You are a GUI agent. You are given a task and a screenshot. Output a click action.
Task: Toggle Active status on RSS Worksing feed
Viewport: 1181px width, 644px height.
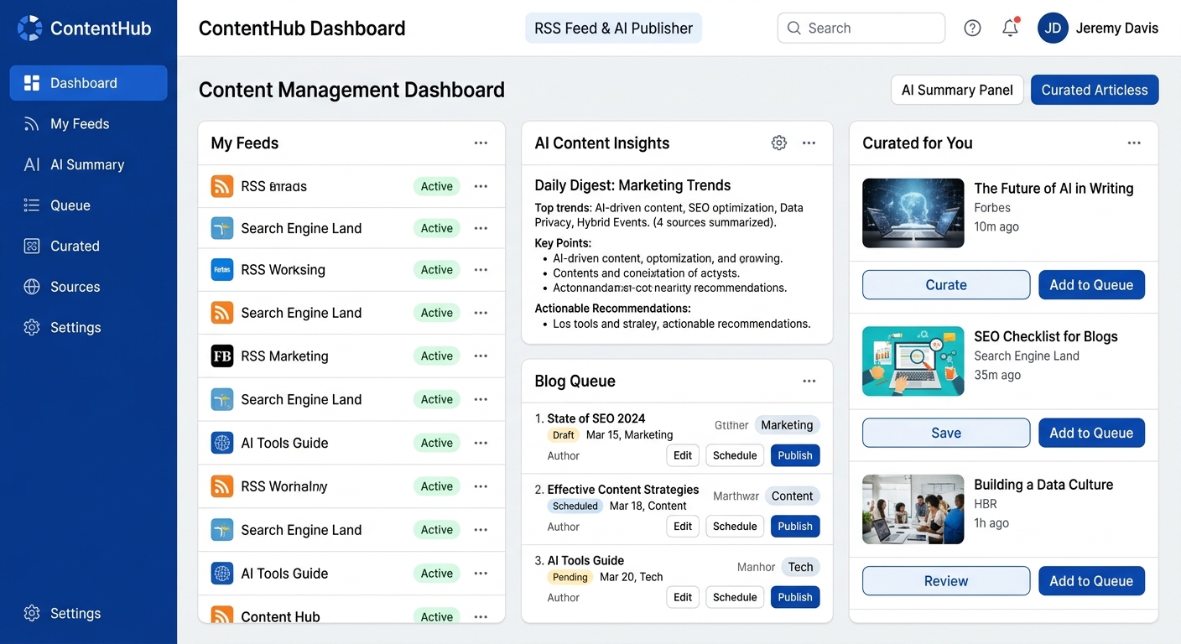[436, 270]
